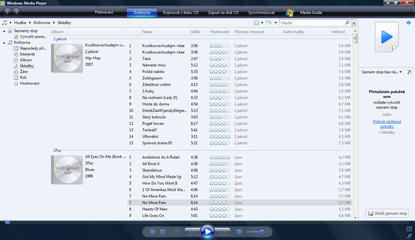Click the music note category icon in breadcrumb
The width and height of the screenshot is (415, 240).
(x=5, y=23)
